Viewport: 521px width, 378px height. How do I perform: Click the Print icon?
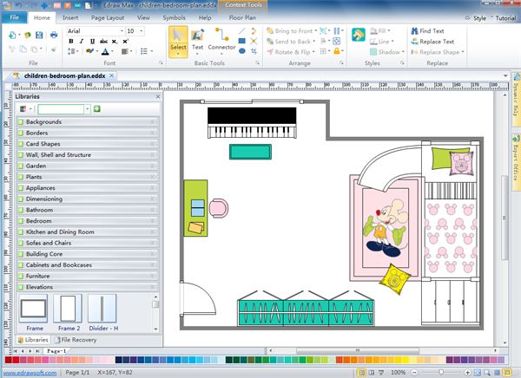(54, 35)
